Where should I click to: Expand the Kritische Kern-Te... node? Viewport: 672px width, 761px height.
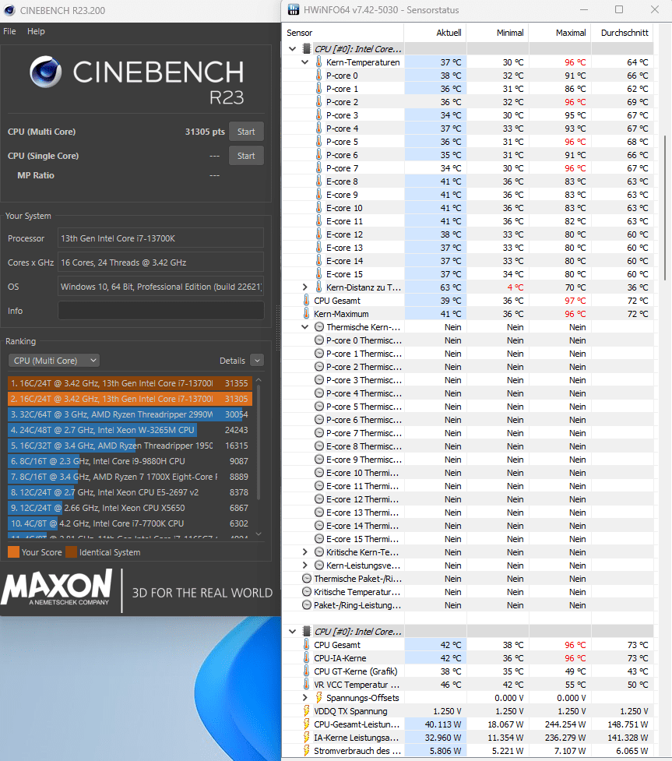(x=304, y=551)
